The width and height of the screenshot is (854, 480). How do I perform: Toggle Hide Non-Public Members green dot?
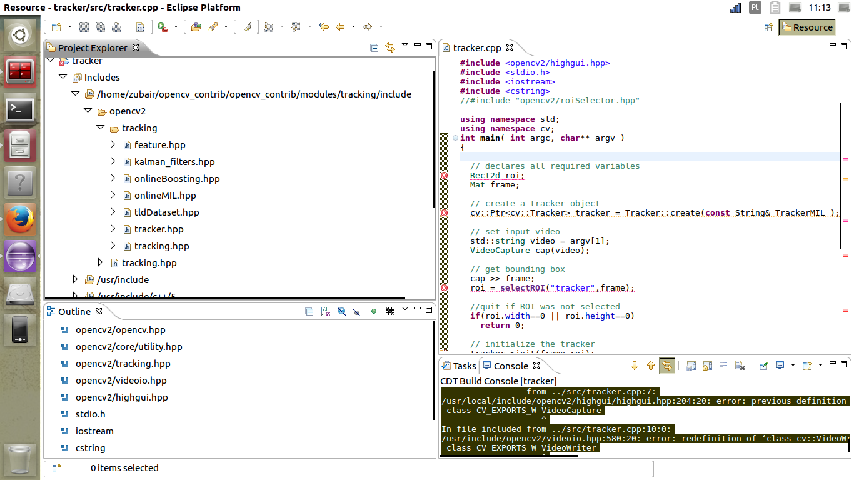[374, 311]
